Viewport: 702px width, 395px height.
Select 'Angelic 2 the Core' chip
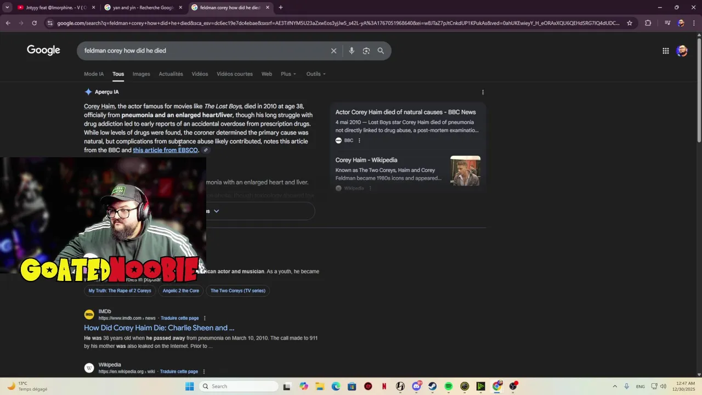click(x=180, y=291)
